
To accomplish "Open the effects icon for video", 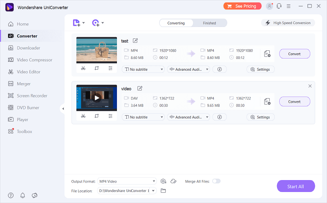I will (110, 116).
